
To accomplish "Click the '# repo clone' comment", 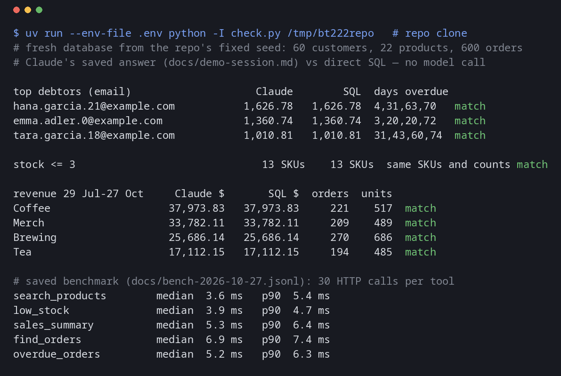I will [x=430, y=33].
